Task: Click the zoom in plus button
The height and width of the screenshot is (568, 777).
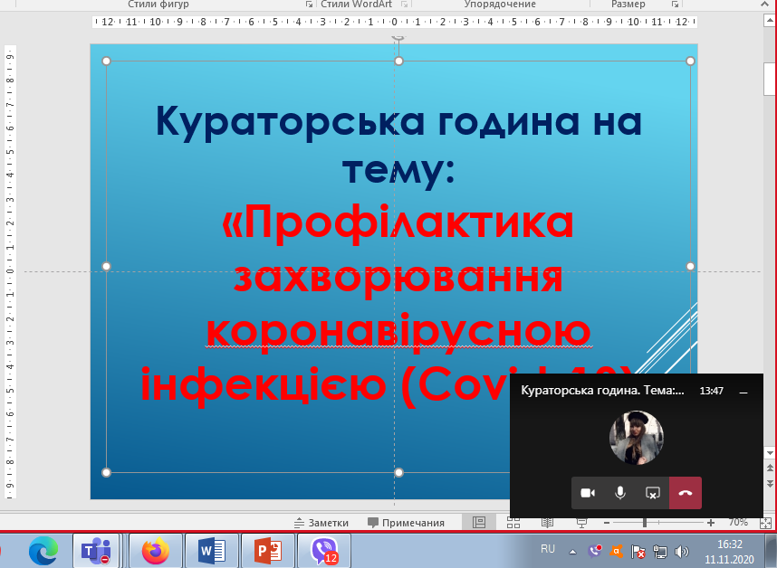Action: pyautogui.click(x=711, y=523)
